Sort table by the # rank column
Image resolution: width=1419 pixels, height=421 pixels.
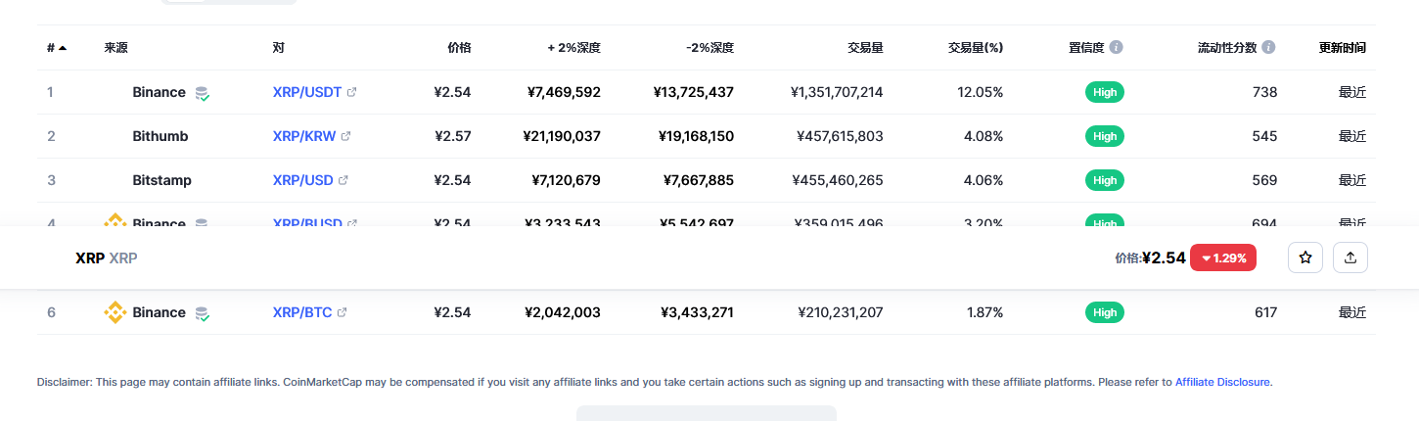coord(56,47)
